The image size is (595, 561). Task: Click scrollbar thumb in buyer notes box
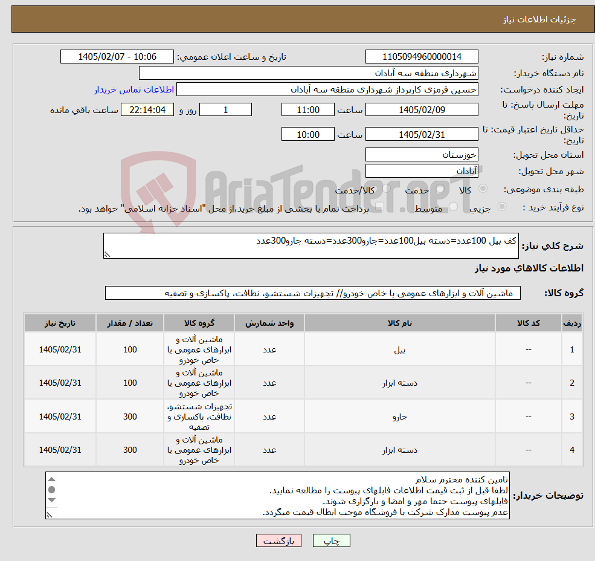click(52, 490)
